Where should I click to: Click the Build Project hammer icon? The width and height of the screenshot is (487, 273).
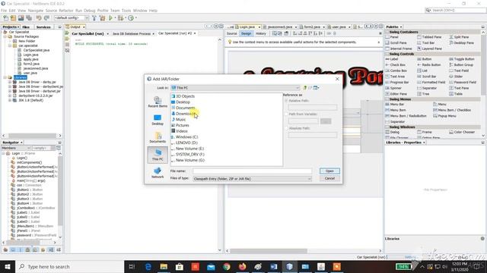coord(94,18)
